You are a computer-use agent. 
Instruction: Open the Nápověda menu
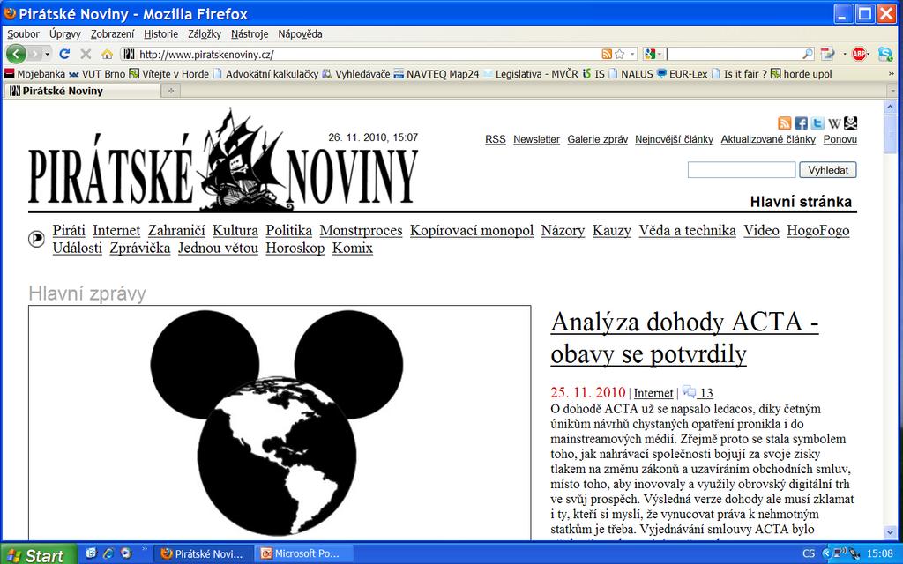click(x=300, y=34)
